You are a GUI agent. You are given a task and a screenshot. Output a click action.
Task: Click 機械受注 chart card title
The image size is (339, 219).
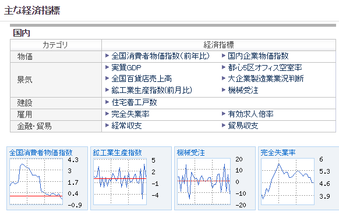click(x=190, y=153)
